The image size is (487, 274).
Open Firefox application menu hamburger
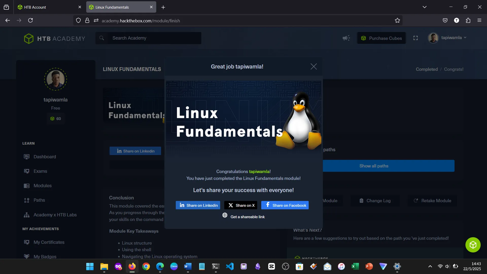tap(479, 20)
